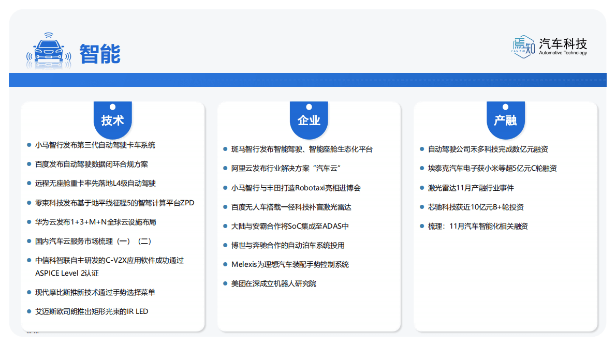Viewport: 616px width, 346px height.
Task: Open 国内汽车云服务市场梳理 entry
Action: pos(93,241)
